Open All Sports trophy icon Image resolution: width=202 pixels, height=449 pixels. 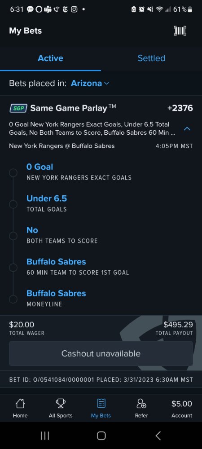click(x=61, y=404)
